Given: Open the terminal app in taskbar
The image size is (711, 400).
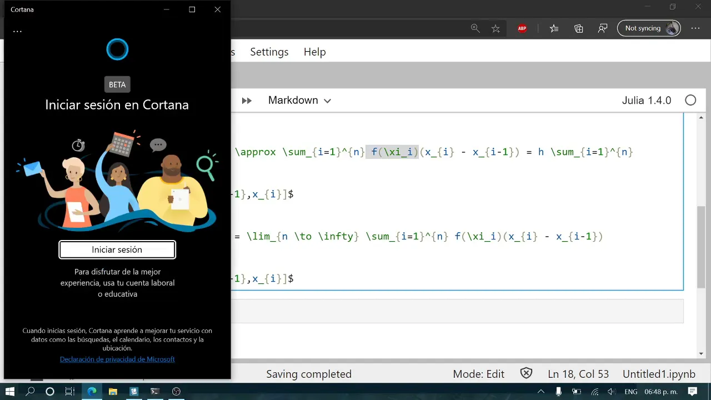Looking at the screenshot, I should tap(155, 392).
